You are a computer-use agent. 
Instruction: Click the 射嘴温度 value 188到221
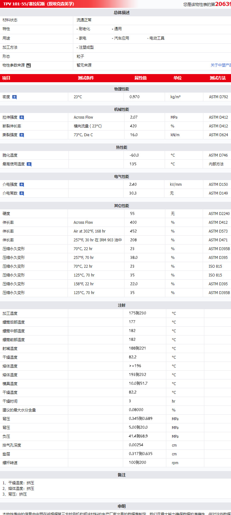(137, 348)
